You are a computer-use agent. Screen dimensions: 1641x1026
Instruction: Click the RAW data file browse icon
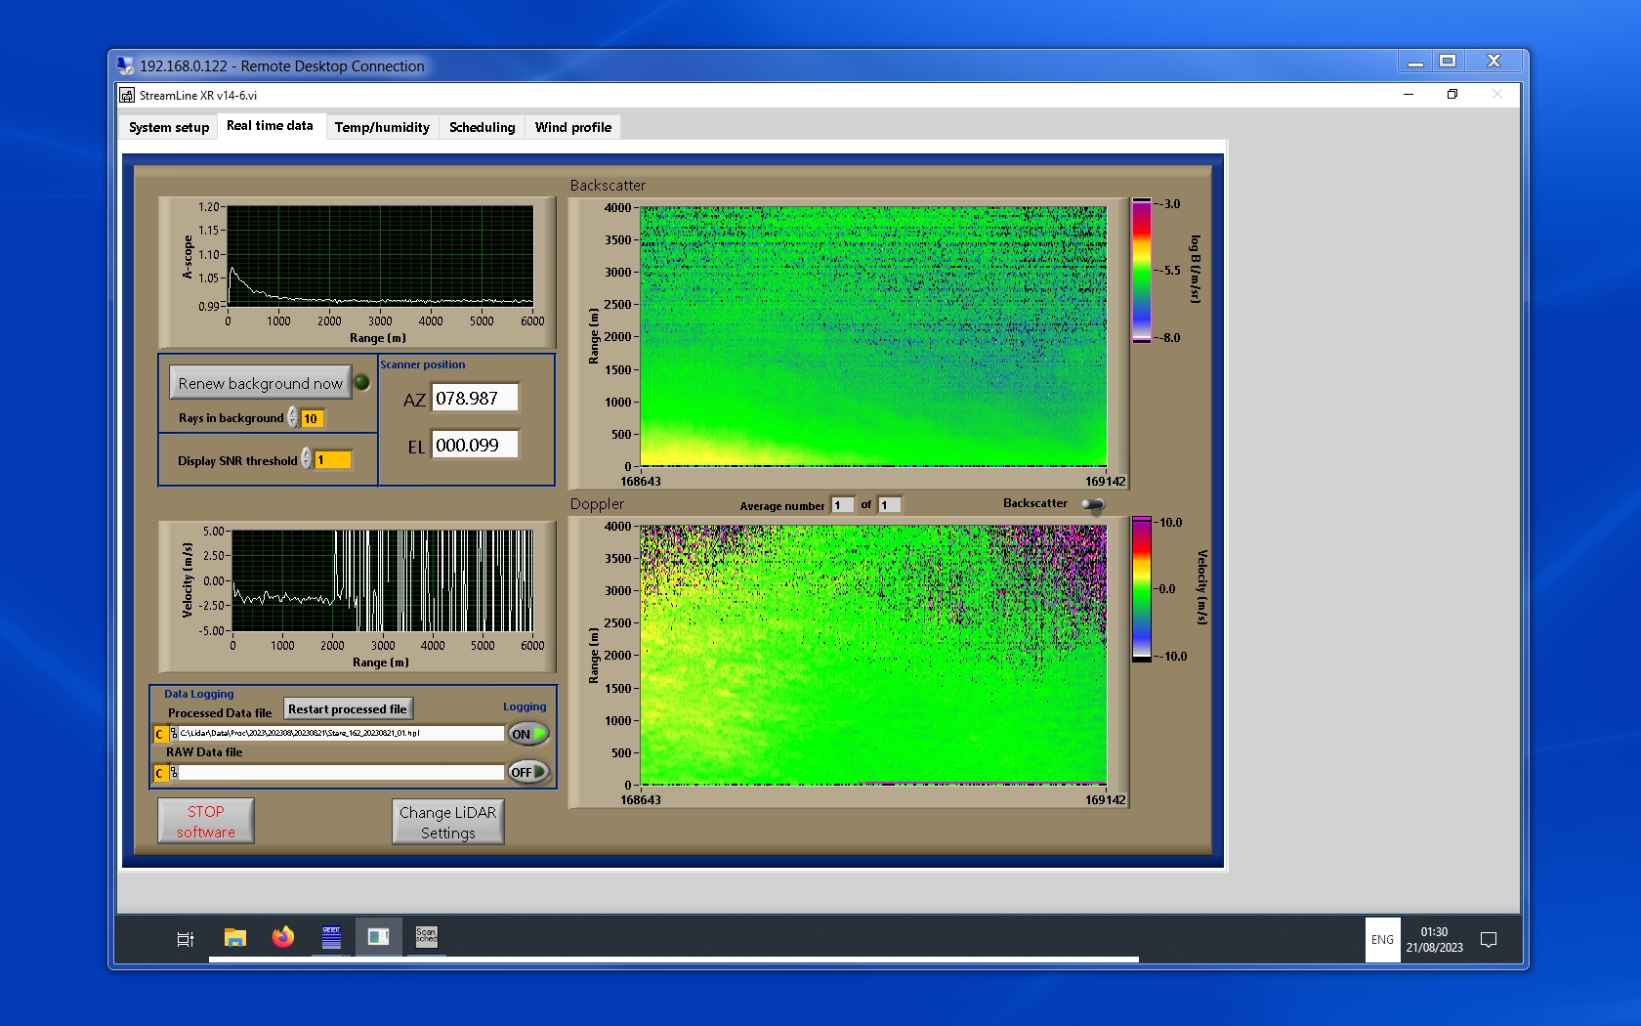pyautogui.click(x=174, y=773)
